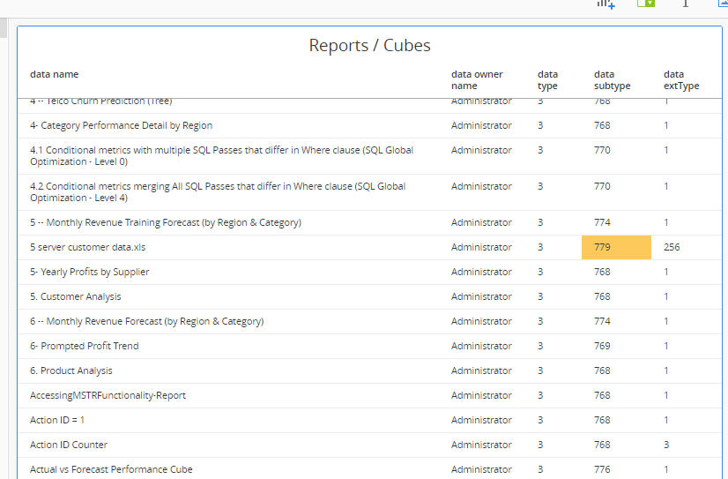Click the Reports / Cubes title
This screenshot has height=479, width=728.
click(x=369, y=45)
